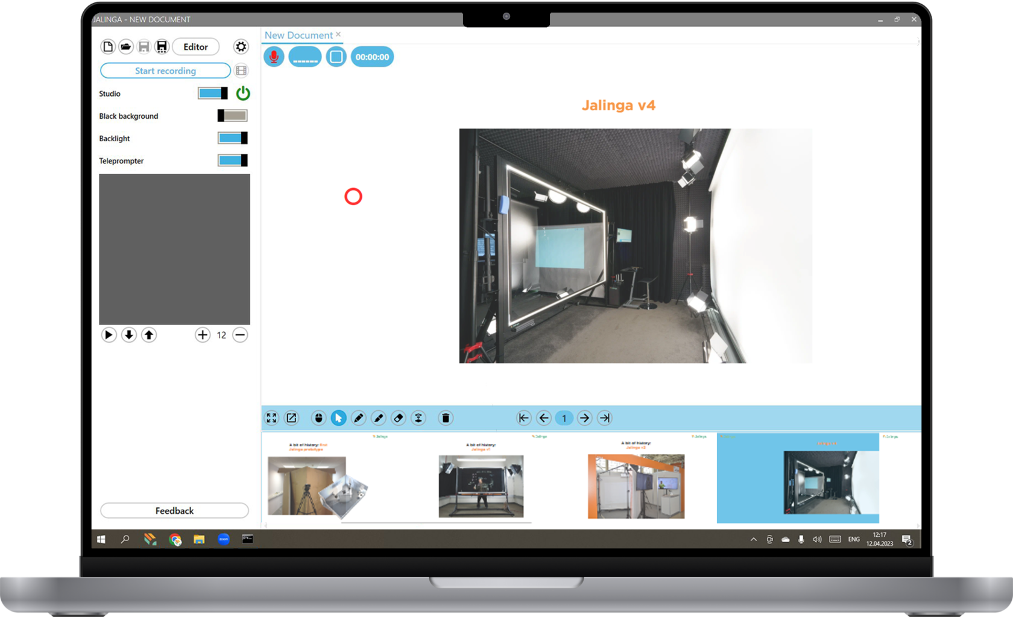Toggle the Teleprompter switch
1013x617 pixels.
(232, 160)
